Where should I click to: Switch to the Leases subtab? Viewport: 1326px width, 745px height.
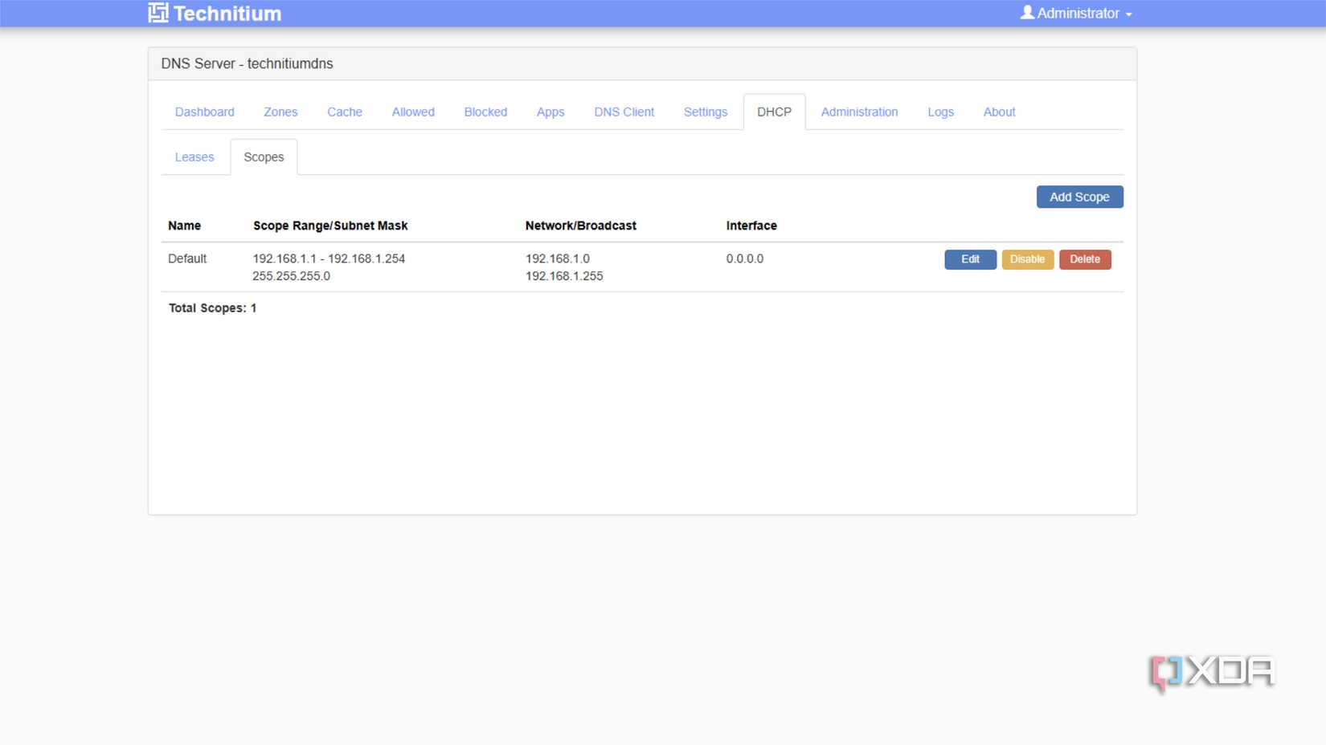pos(194,157)
